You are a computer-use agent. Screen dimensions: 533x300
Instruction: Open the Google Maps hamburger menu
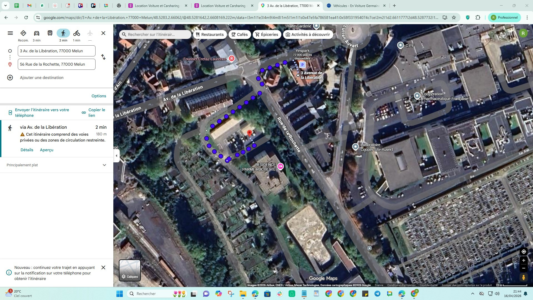point(10,33)
